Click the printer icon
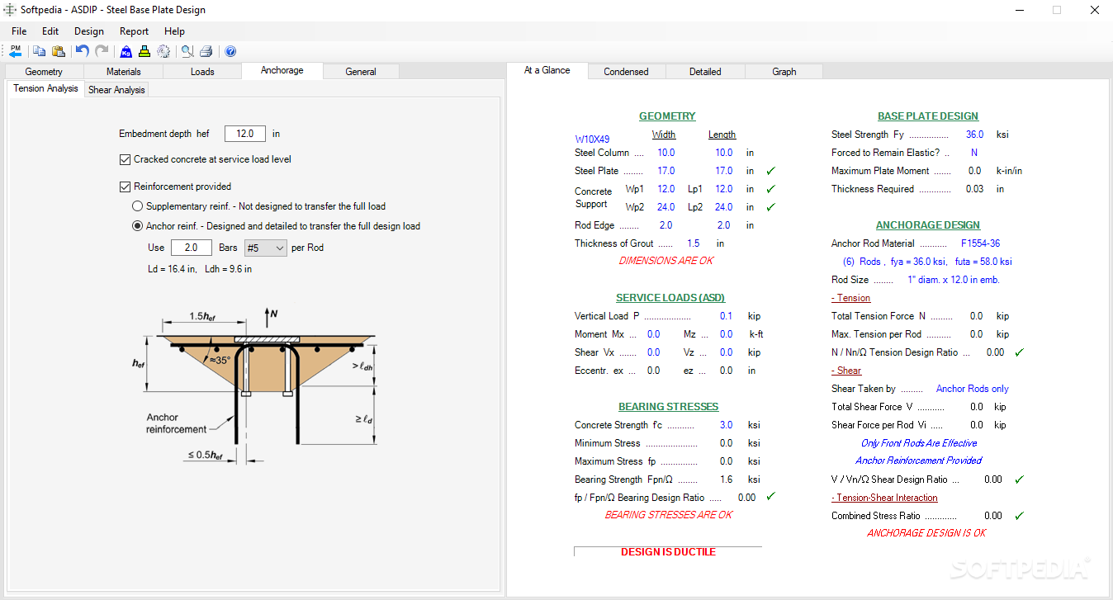Screen dimensions: 1113x600 pyautogui.click(x=206, y=51)
